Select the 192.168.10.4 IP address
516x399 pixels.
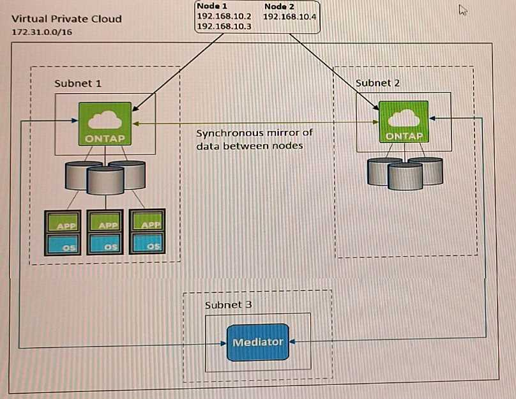pos(289,17)
